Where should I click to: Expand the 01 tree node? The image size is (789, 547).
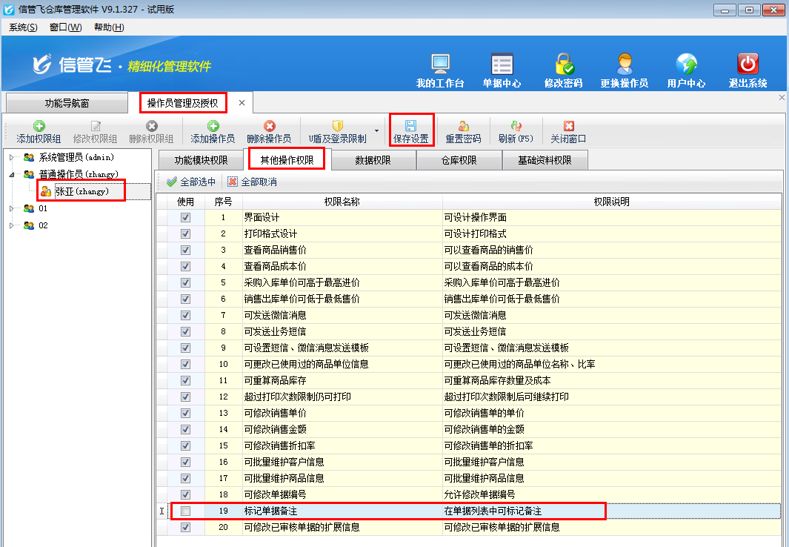click(x=10, y=208)
